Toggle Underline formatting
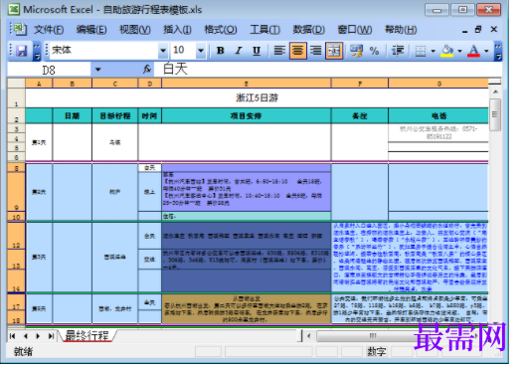 click(257, 51)
